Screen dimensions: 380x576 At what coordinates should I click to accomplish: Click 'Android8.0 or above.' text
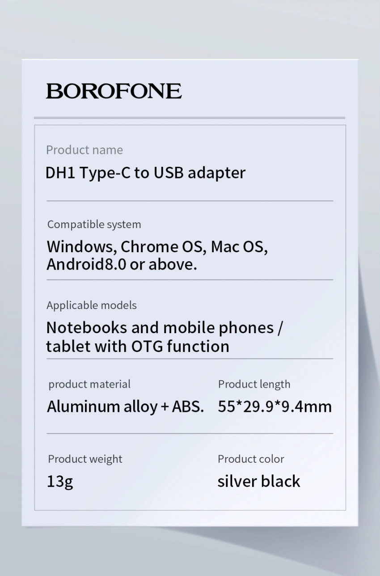[122, 265]
